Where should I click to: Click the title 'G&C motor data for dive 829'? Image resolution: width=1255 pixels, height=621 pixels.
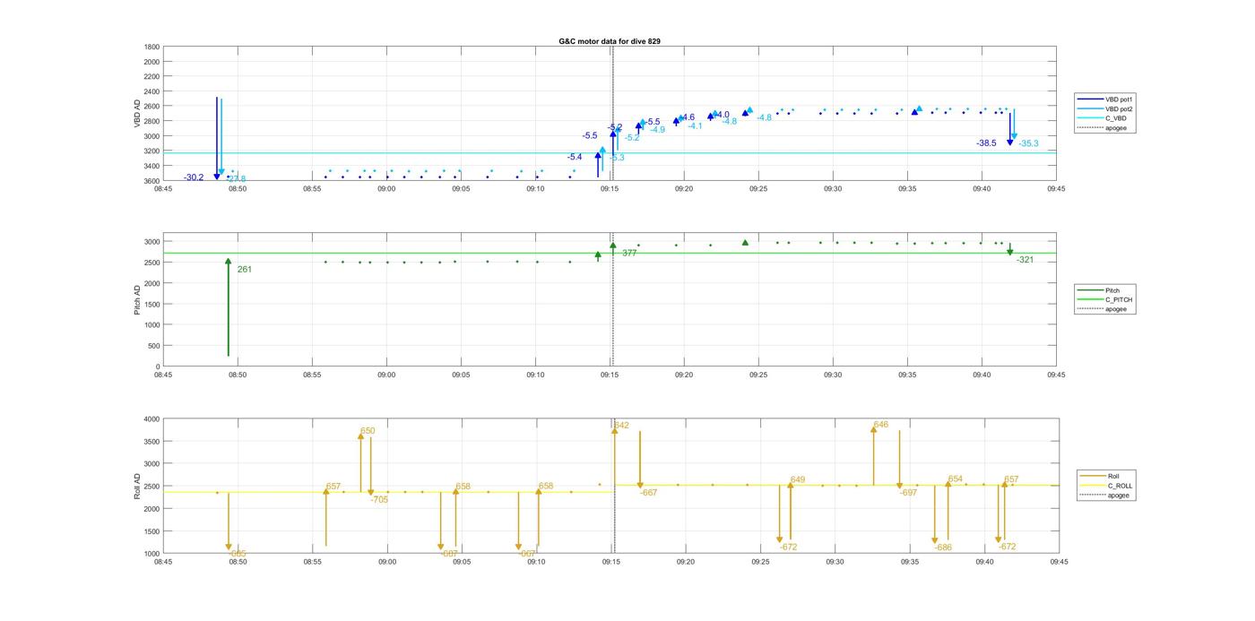point(610,41)
